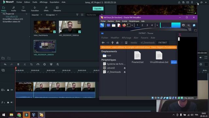The height and width of the screenshot is (118, 209).
Task: Open Chrome from Windows taskbar
Action: [19, 115]
